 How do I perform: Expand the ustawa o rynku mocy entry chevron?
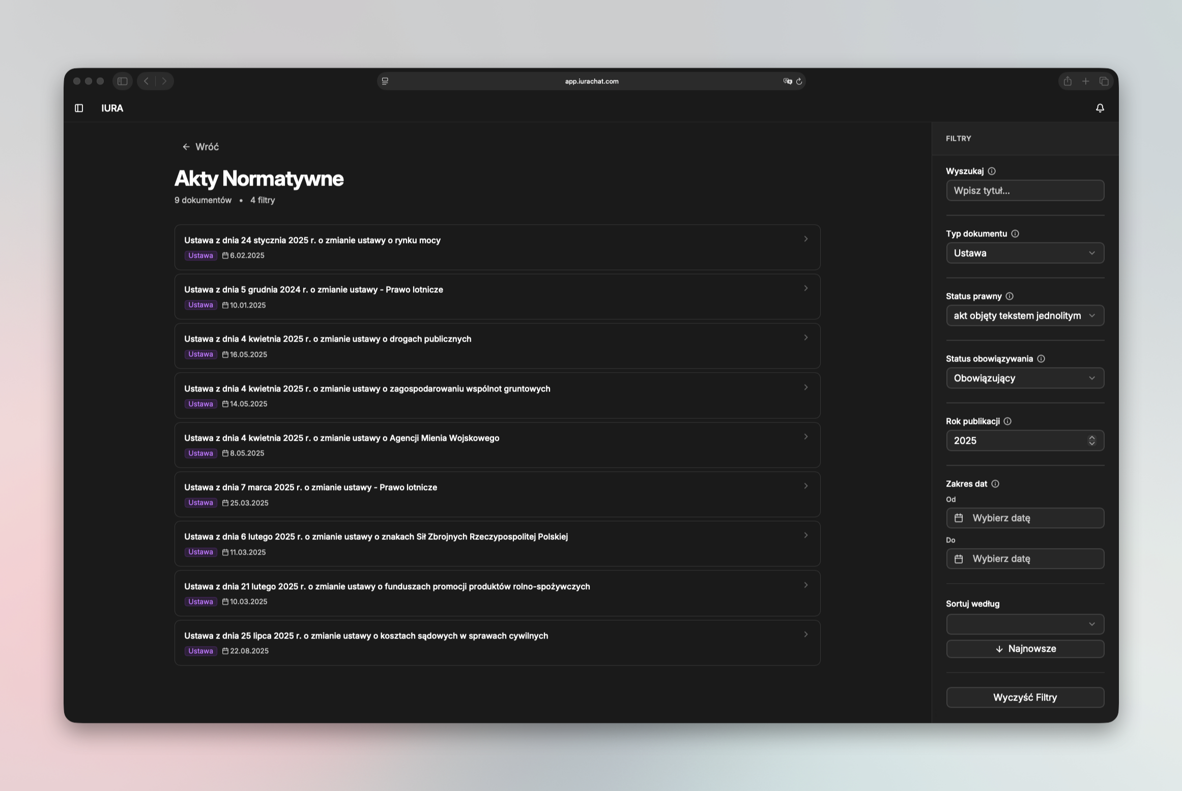click(x=806, y=239)
